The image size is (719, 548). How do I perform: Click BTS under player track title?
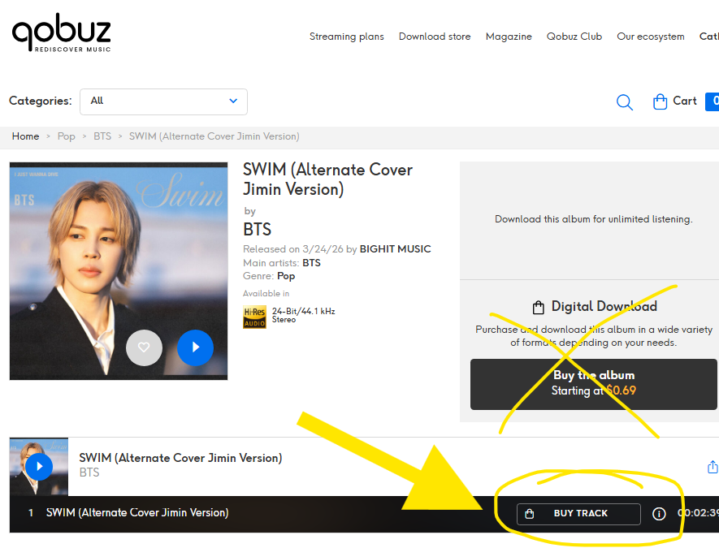(x=89, y=472)
